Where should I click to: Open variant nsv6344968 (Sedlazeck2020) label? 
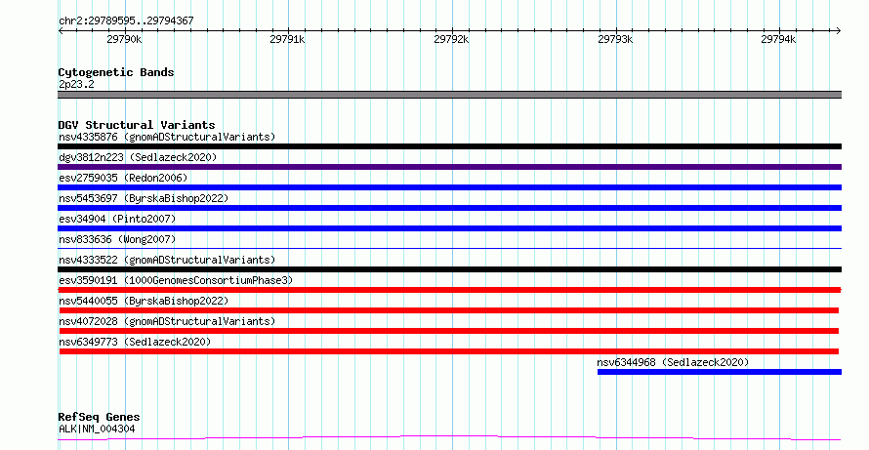673,362
